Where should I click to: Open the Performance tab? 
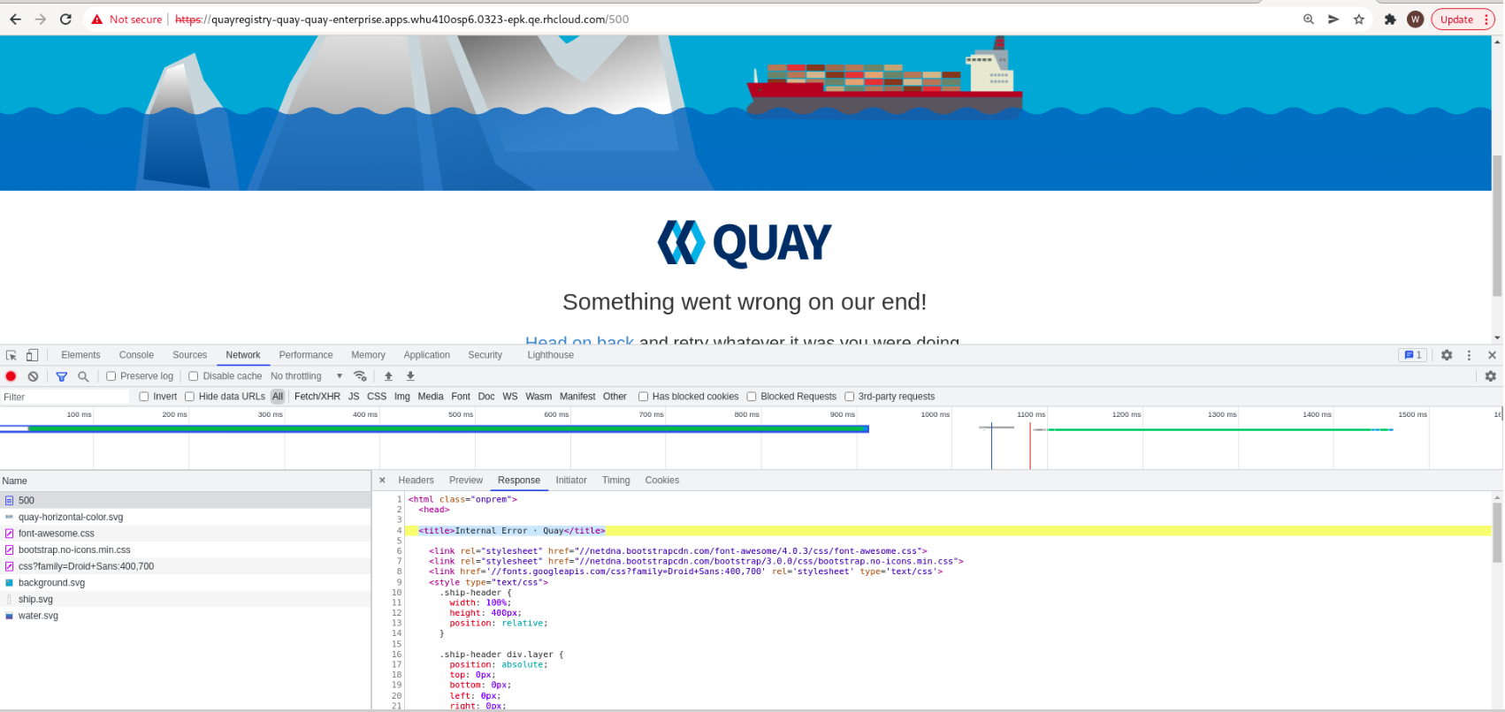[x=306, y=355]
